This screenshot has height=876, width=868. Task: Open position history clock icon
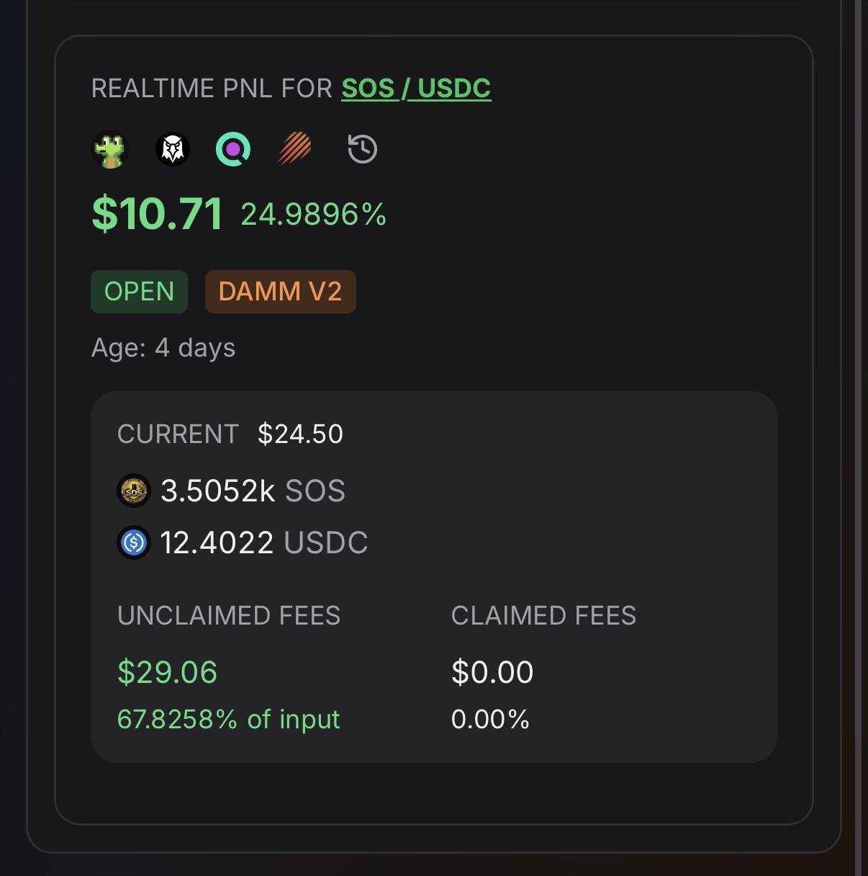point(362,150)
